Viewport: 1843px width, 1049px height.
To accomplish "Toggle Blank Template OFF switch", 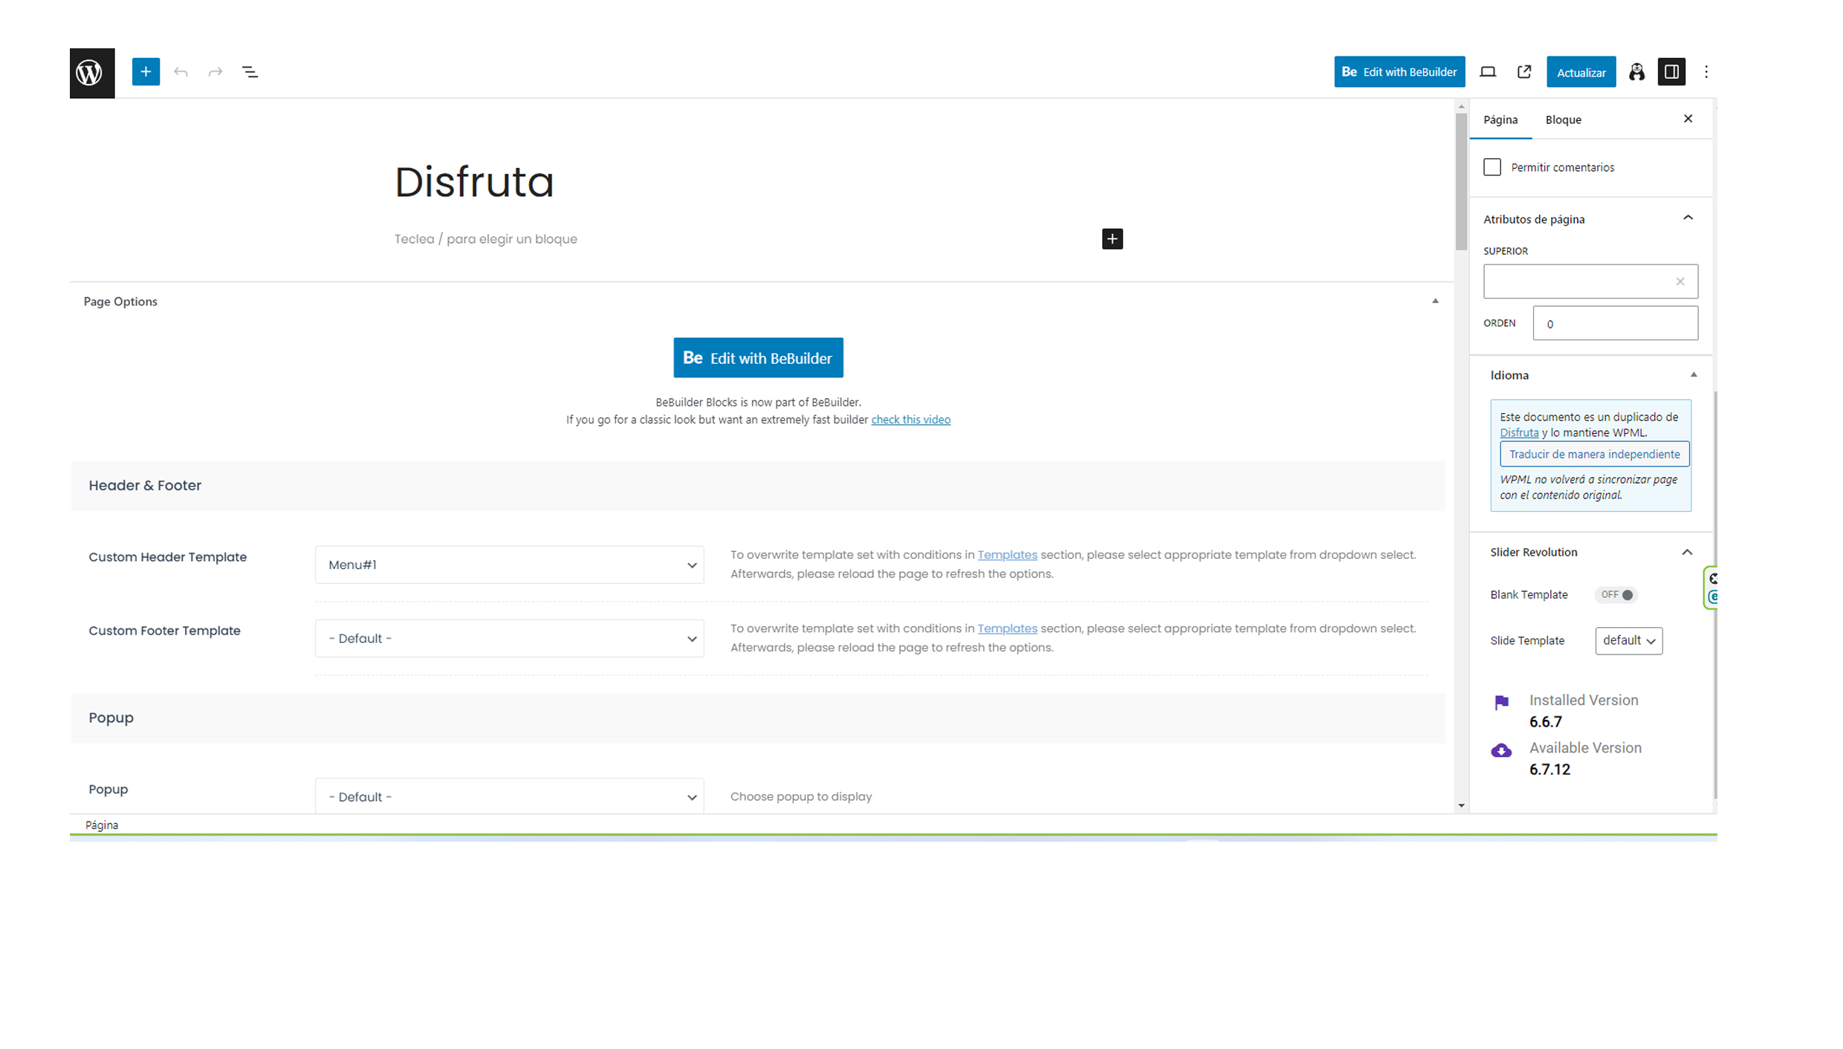I will [1616, 594].
